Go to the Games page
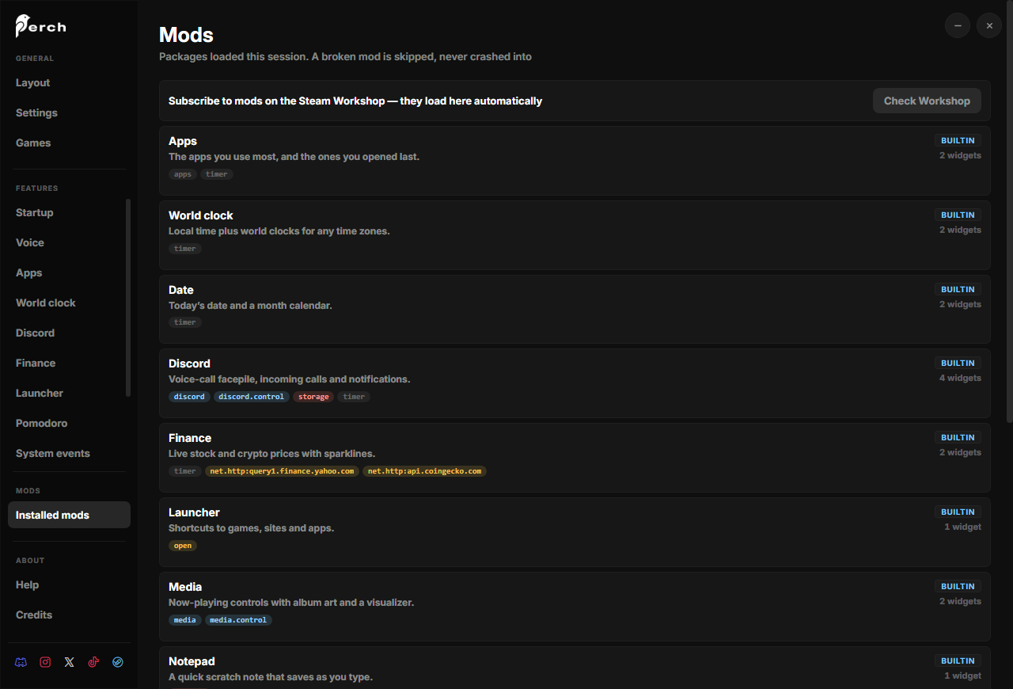 click(69, 143)
